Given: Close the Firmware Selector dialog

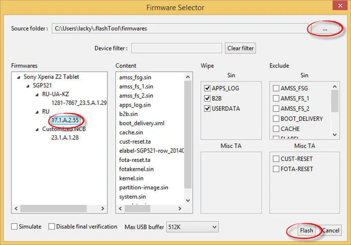Looking at the screenshot, I should (340, 5).
